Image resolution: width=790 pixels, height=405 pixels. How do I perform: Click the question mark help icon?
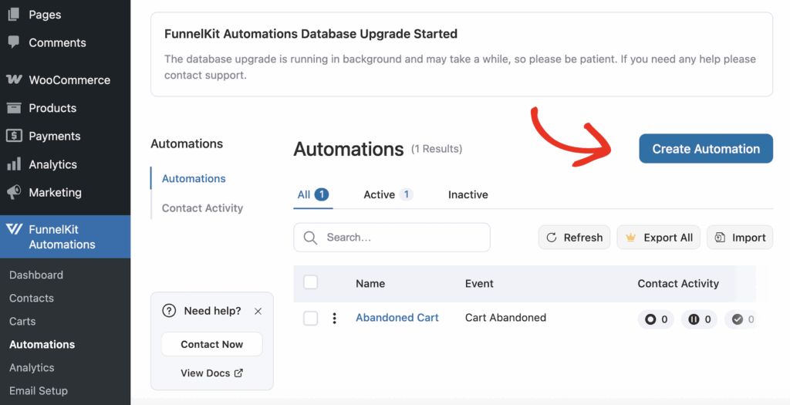coord(169,311)
